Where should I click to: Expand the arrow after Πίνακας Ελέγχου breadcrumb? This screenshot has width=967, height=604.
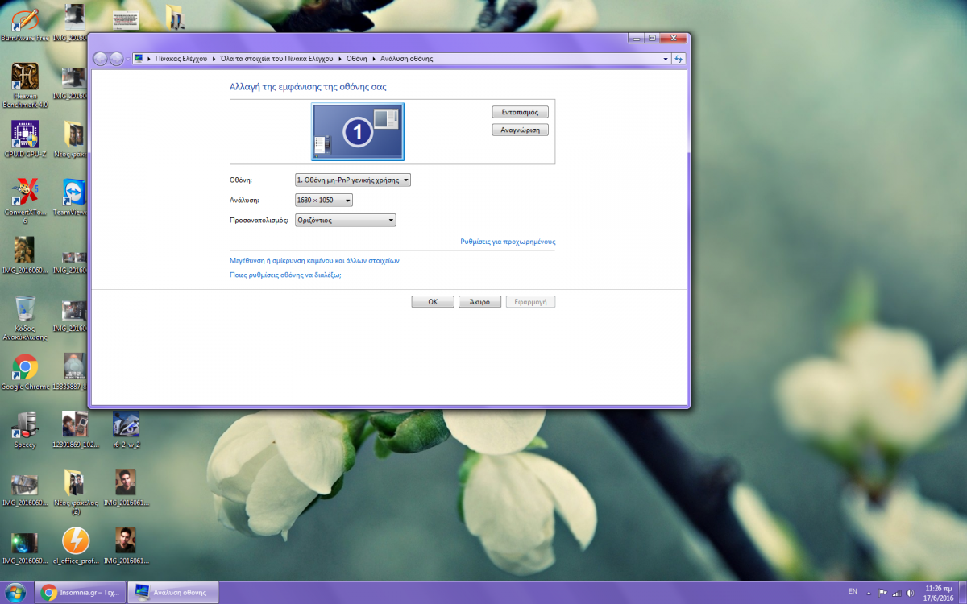pyautogui.click(x=214, y=59)
